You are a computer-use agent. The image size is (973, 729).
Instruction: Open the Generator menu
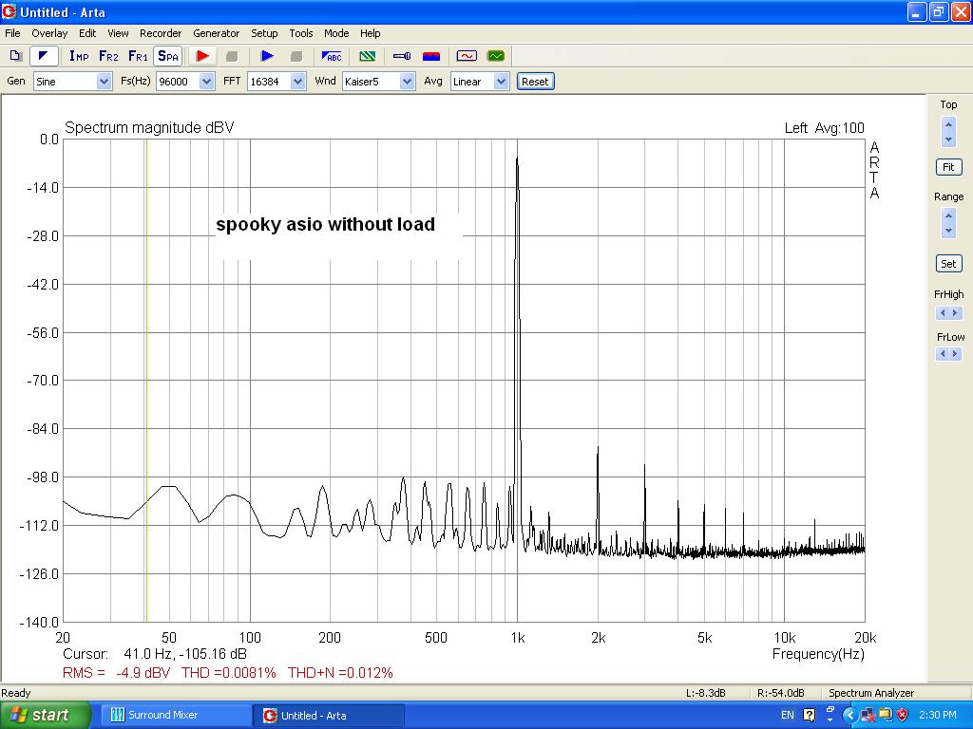[x=216, y=33]
